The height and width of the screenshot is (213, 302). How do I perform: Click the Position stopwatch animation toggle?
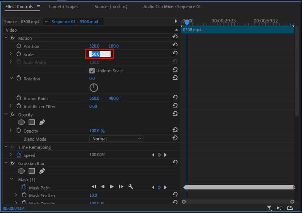tap(19, 46)
